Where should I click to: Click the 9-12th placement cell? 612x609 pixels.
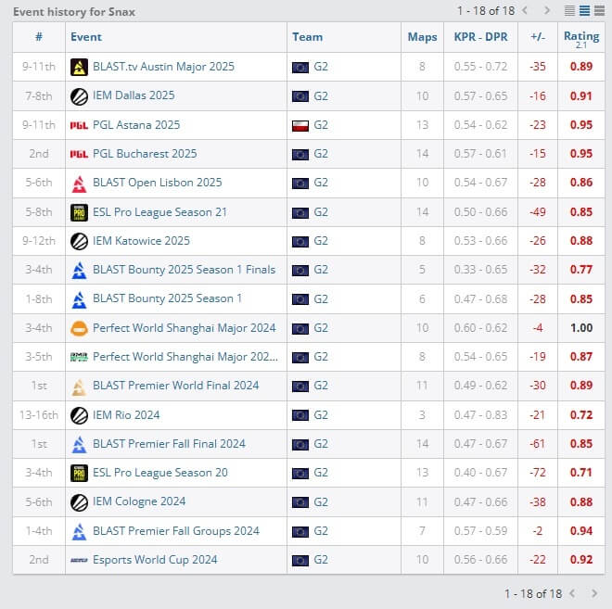tap(39, 241)
